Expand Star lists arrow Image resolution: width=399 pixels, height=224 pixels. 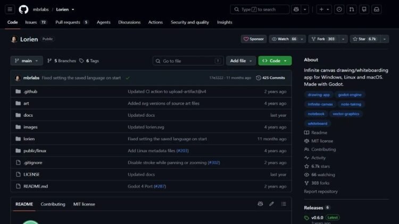(385, 39)
